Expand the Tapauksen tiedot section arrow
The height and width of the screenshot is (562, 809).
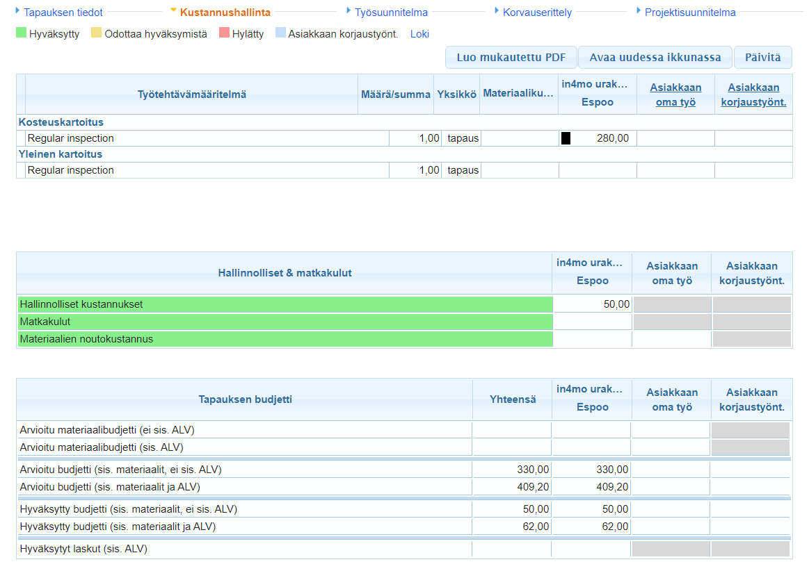pos(18,11)
